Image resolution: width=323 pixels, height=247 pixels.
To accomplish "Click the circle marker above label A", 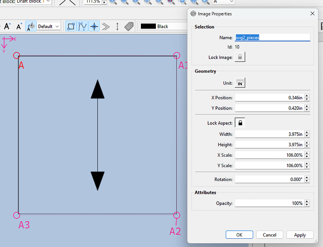I will click(17, 55).
